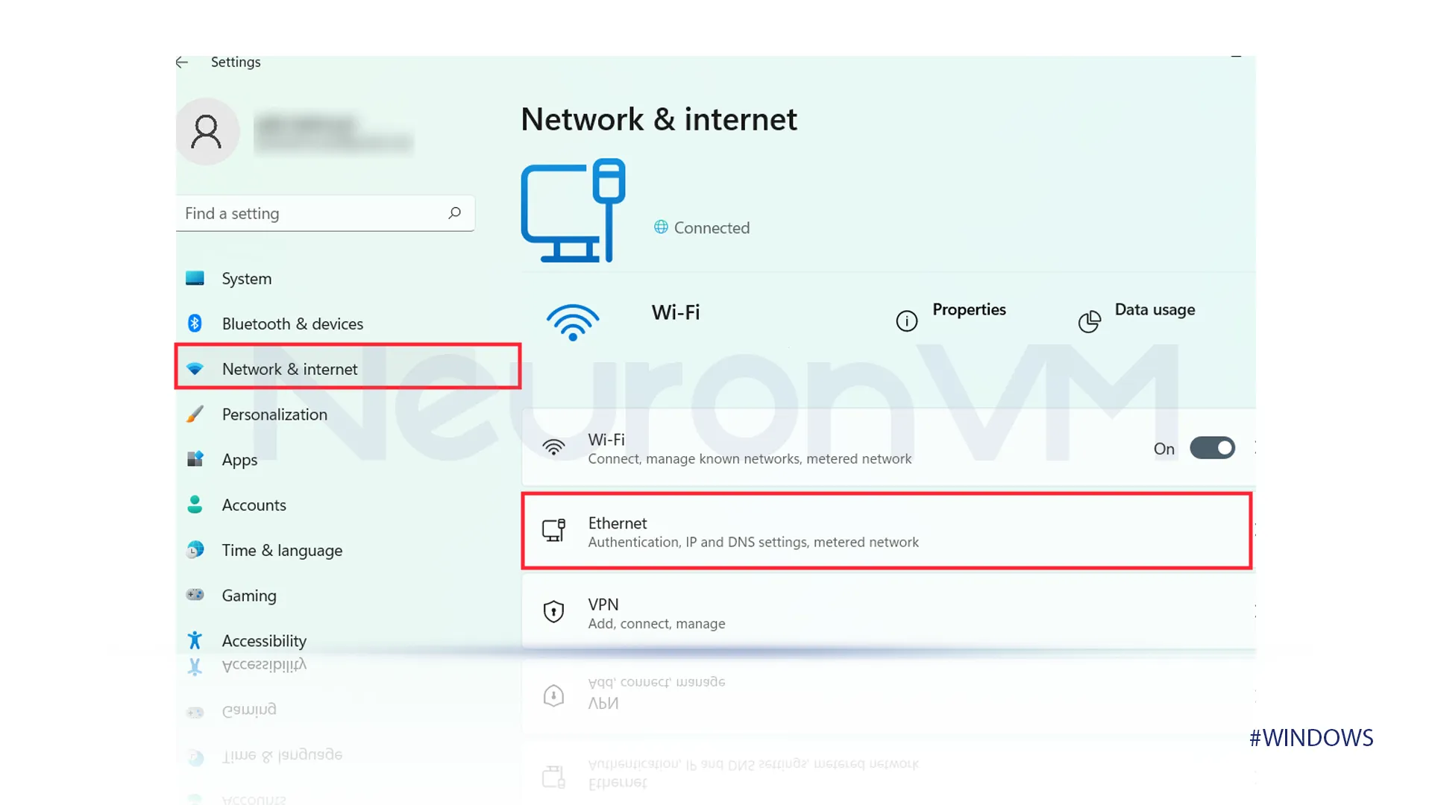Viewport: 1432px width, 805px height.
Task: Click the user profile avatar icon
Action: pyautogui.click(x=207, y=130)
